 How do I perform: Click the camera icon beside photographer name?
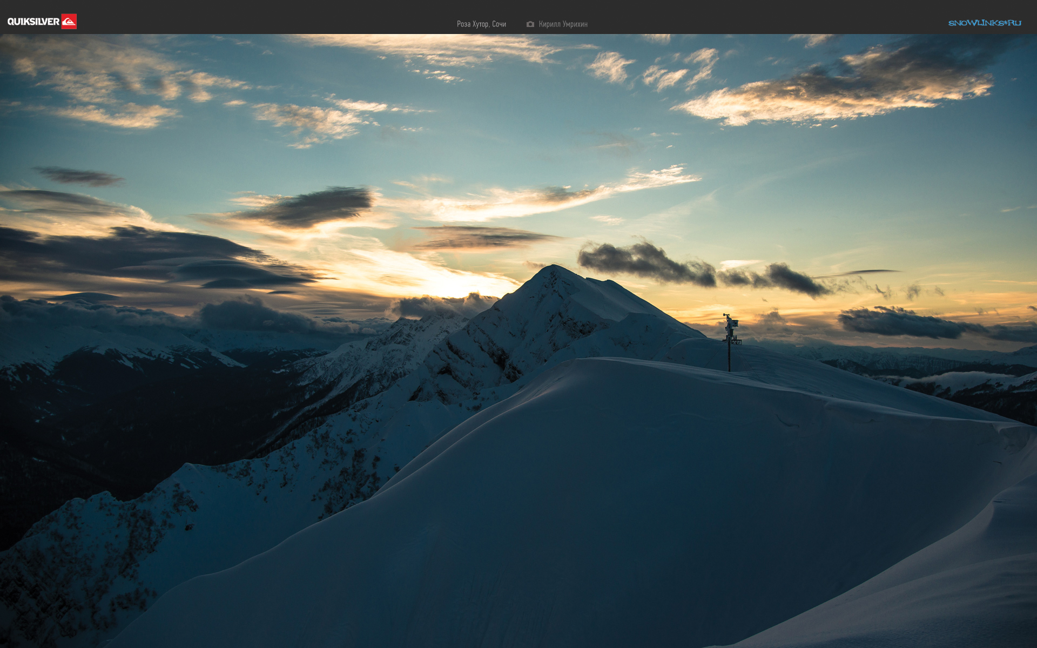(530, 24)
